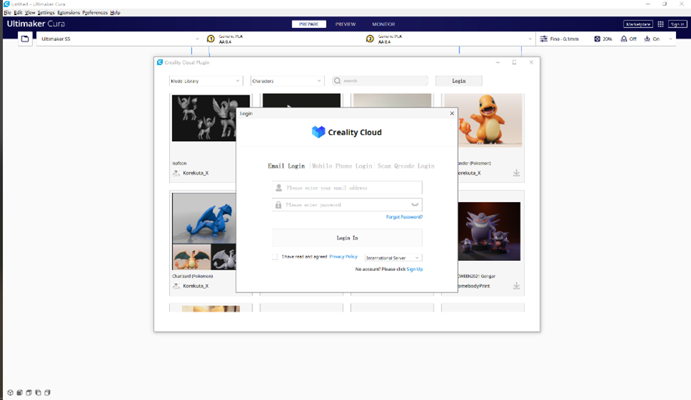Click Korekuta_X avatar under Charizard
This screenshot has height=400, width=691.
click(176, 286)
